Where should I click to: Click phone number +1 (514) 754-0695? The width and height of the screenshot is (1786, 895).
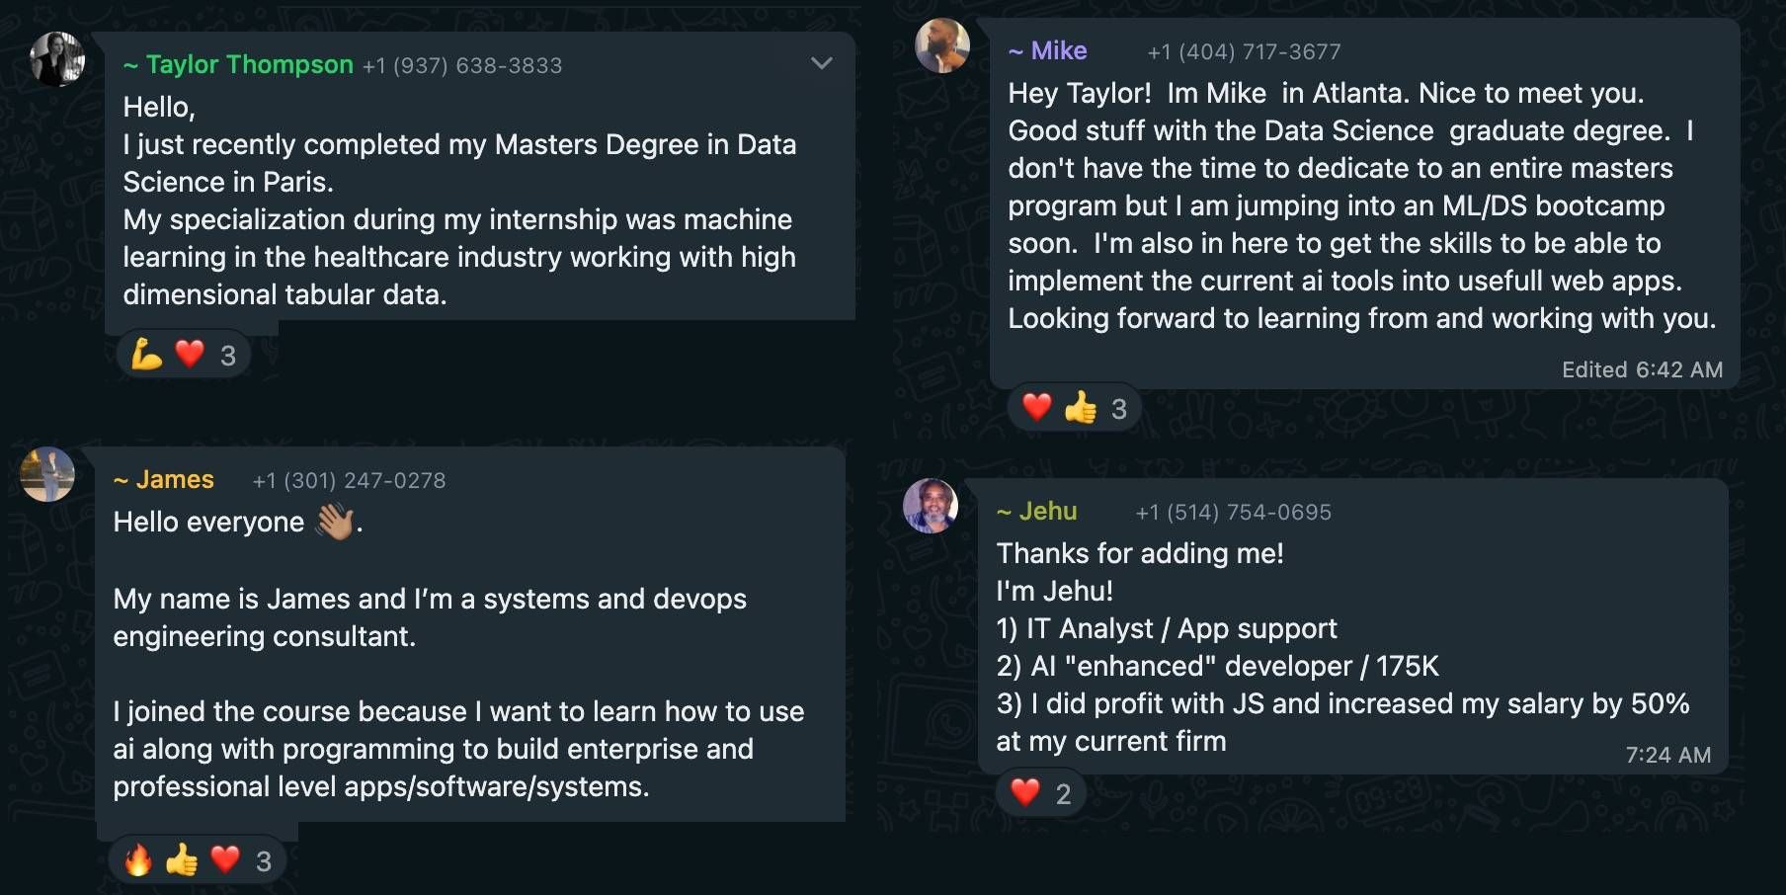[1233, 513]
